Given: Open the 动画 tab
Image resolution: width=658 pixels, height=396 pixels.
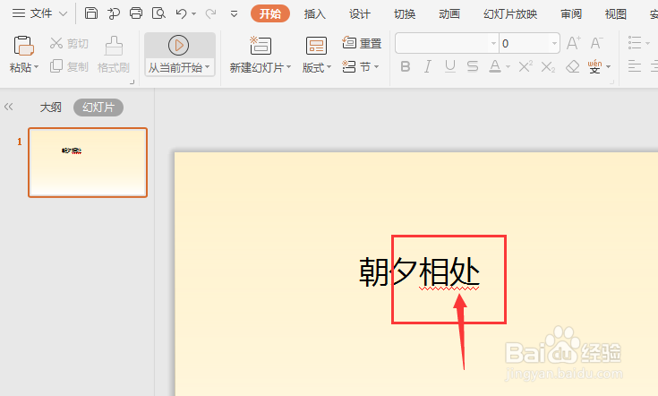Looking at the screenshot, I should point(449,13).
